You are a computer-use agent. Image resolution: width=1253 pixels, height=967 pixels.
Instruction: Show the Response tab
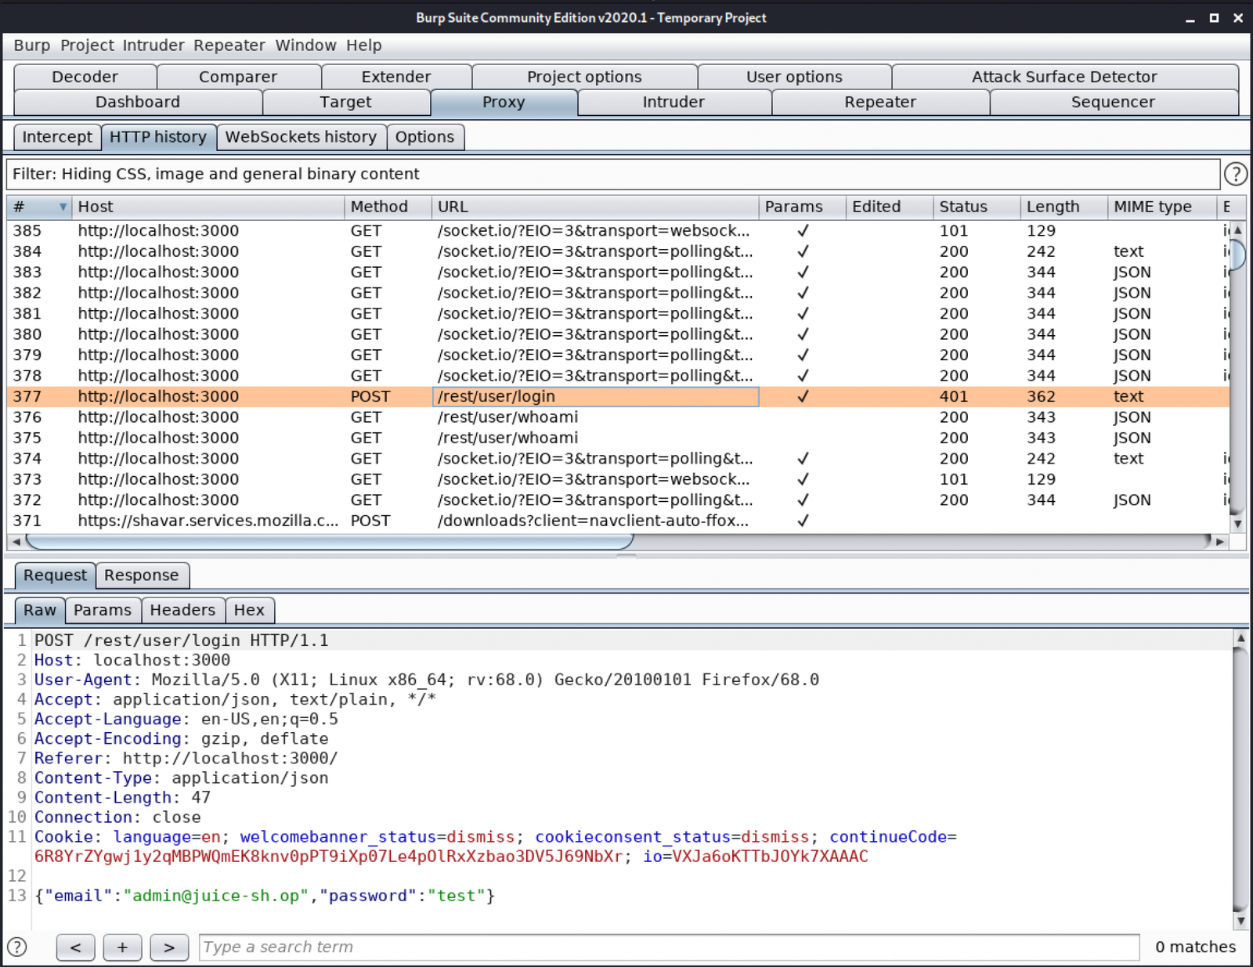pos(142,576)
